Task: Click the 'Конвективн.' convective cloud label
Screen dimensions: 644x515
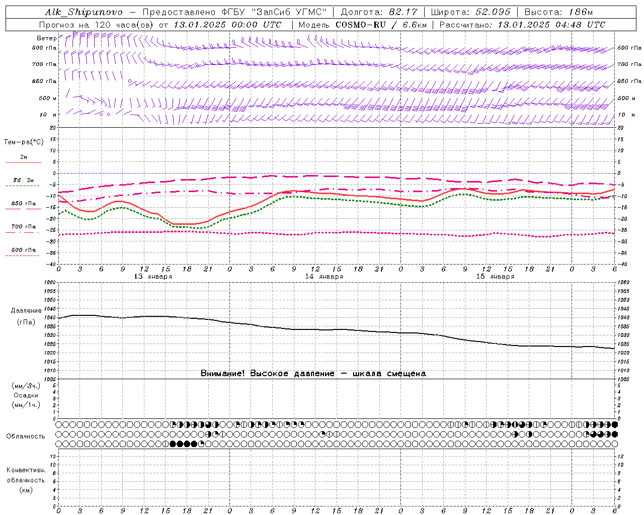Action: point(26,470)
